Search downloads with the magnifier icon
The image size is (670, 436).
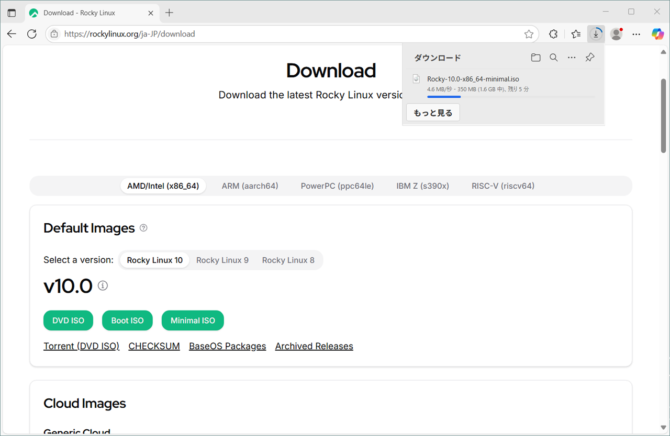pyautogui.click(x=553, y=58)
